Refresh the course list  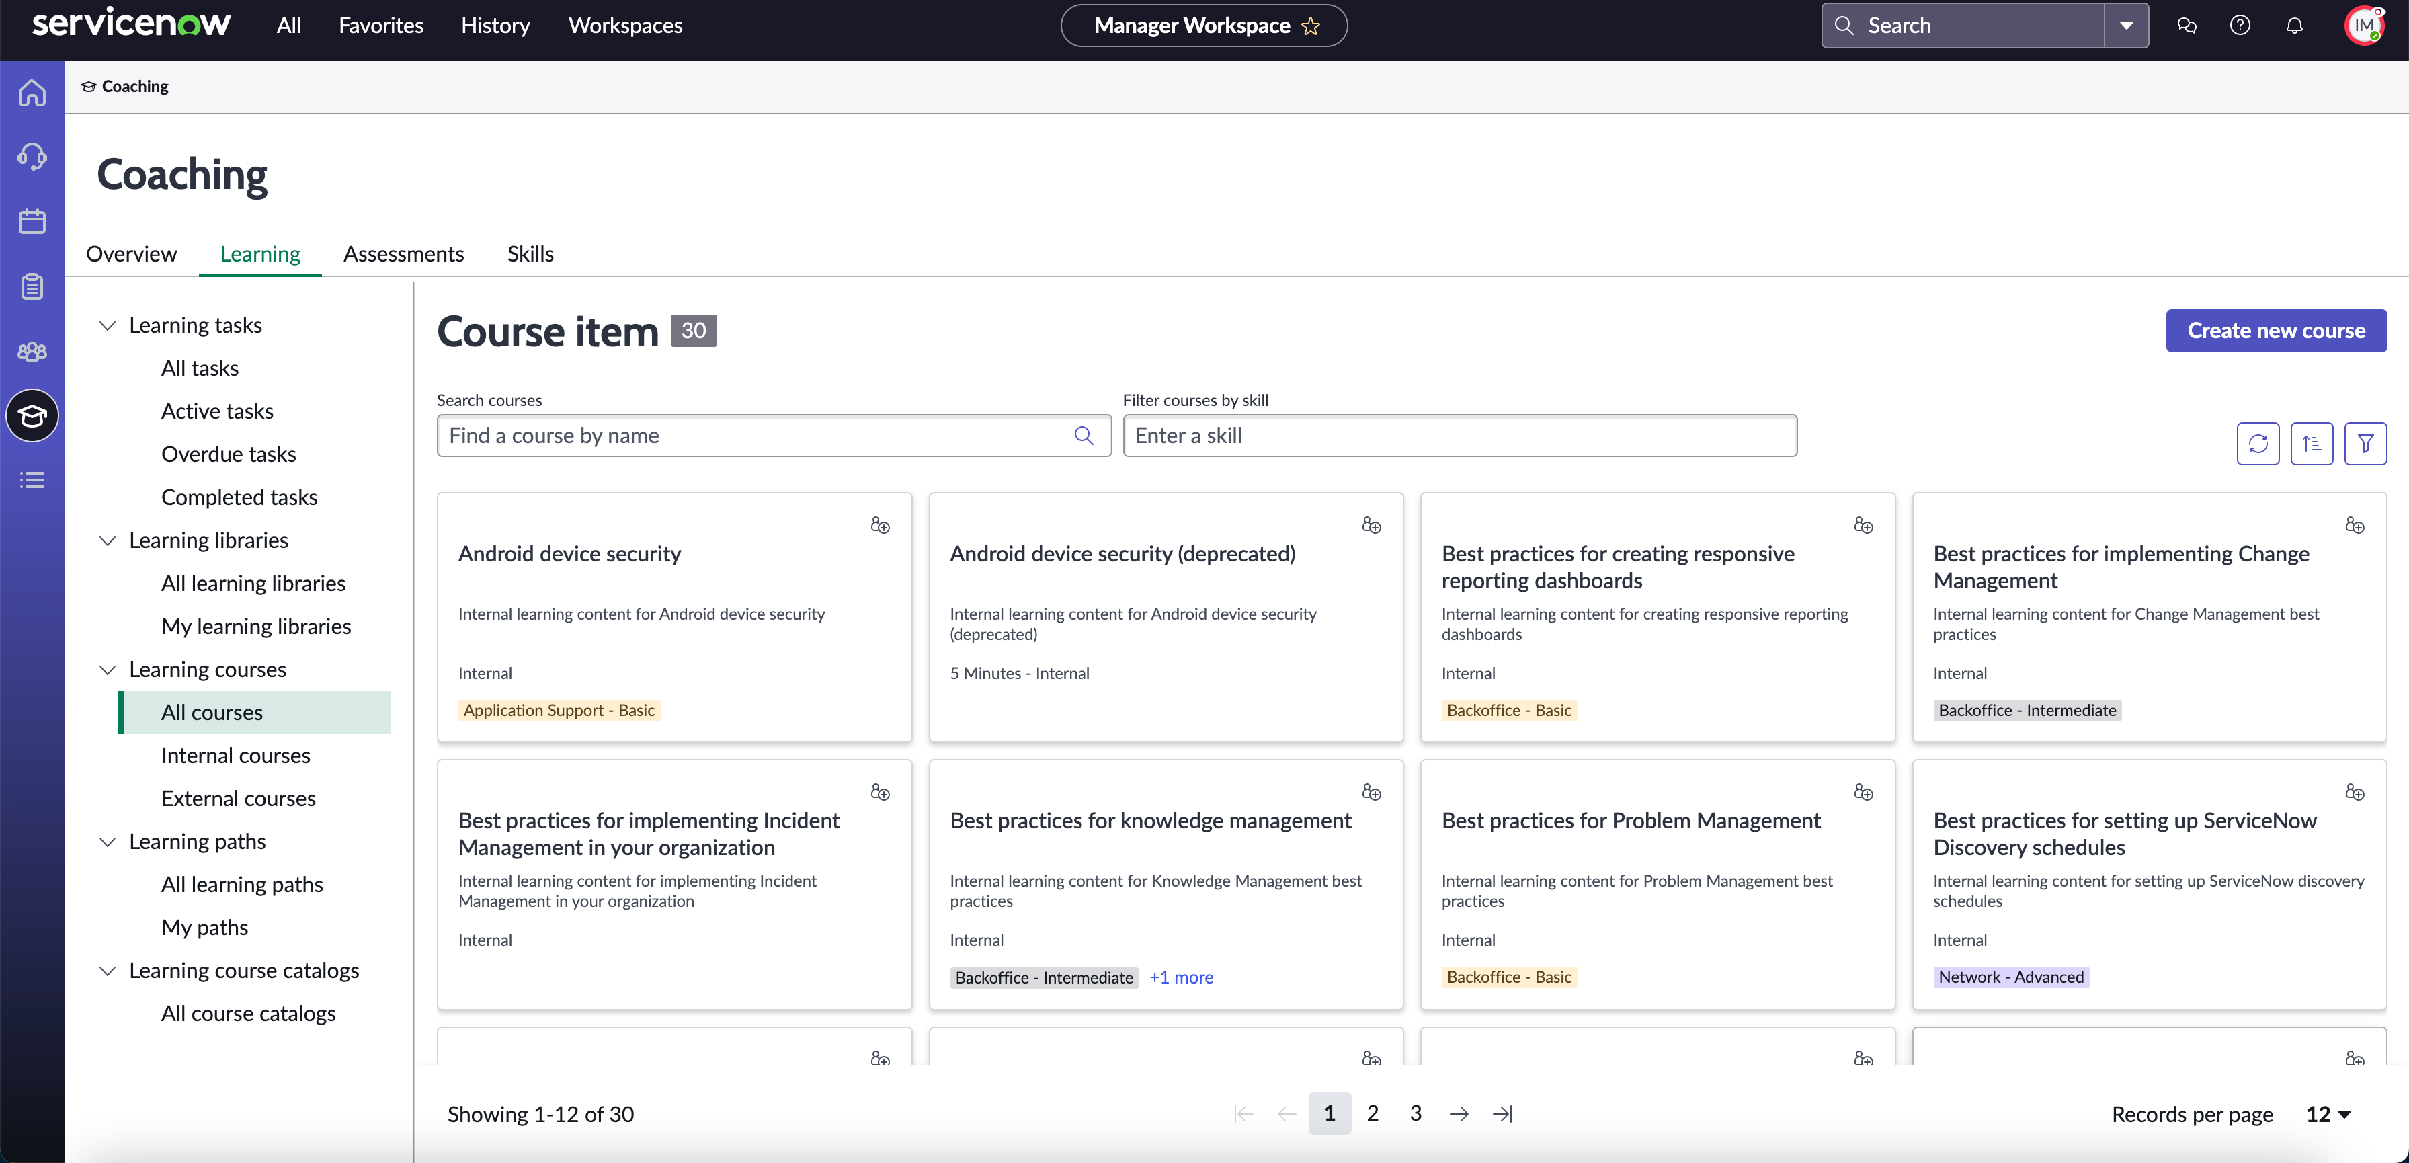click(x=2258, y=444)
